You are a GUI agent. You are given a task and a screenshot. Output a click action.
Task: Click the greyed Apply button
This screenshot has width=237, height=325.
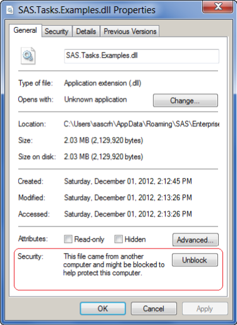coord(205,309)
